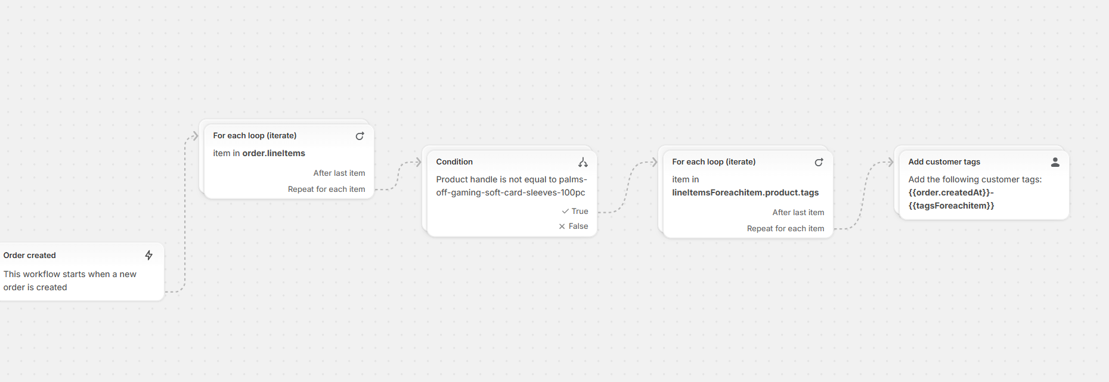Click 'After last item' on tags loop
This screenshot has height=382, width=1109.
point(798,212)
